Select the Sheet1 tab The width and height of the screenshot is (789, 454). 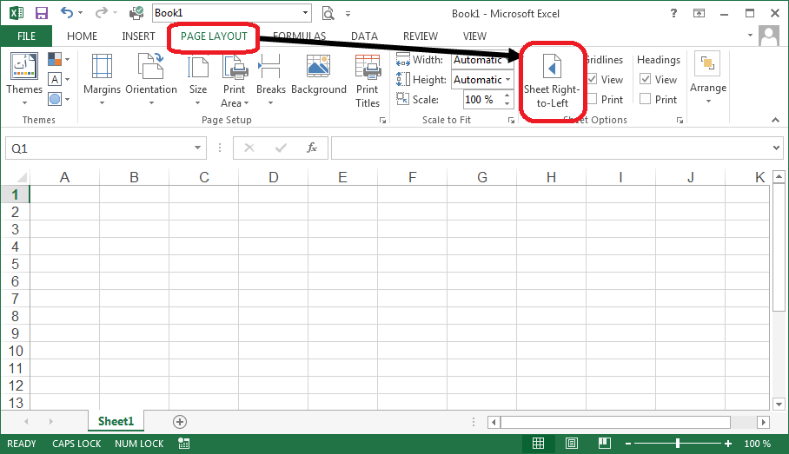pos(116,421)
